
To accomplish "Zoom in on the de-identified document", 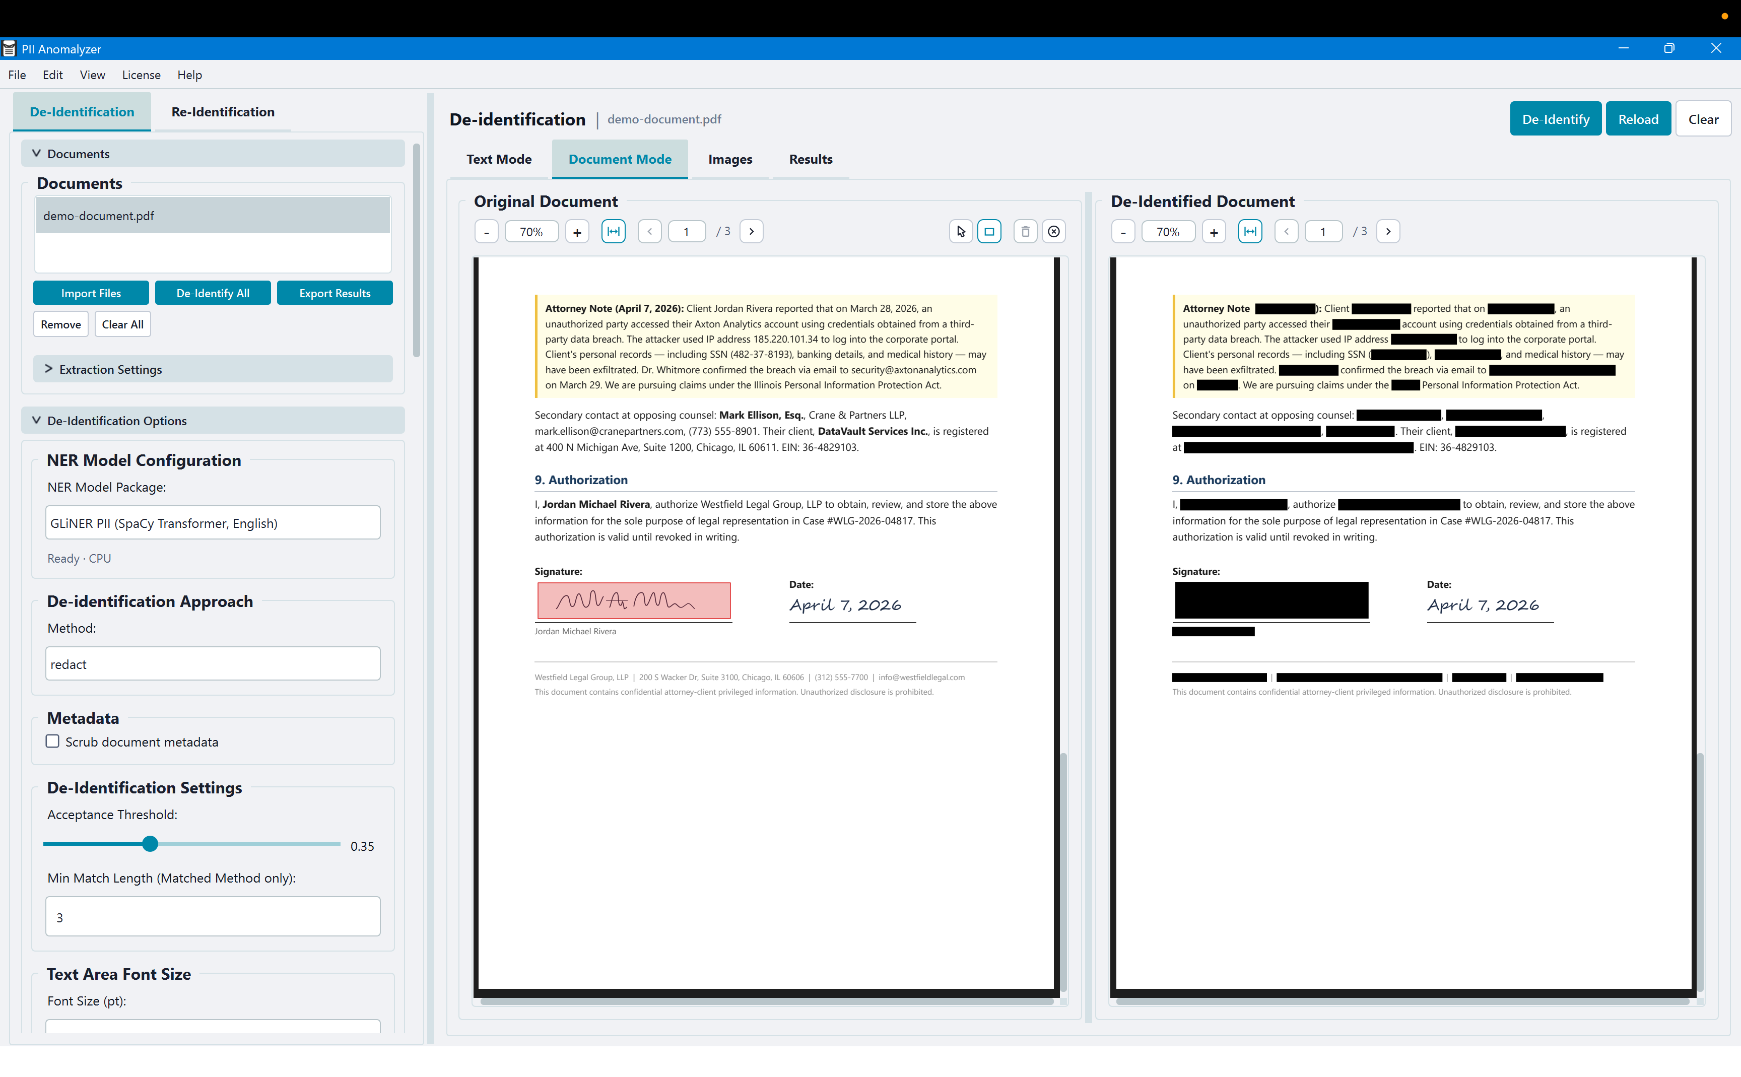I will (x=1214, y=231).
